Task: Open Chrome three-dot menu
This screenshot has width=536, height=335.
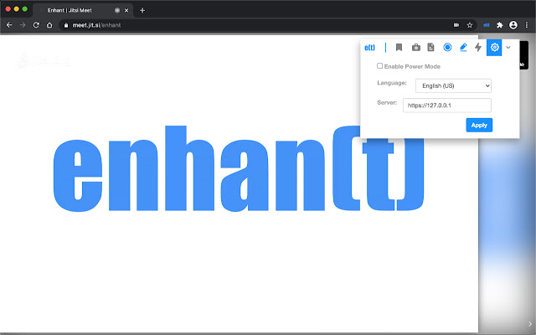Action: point(527,25)
